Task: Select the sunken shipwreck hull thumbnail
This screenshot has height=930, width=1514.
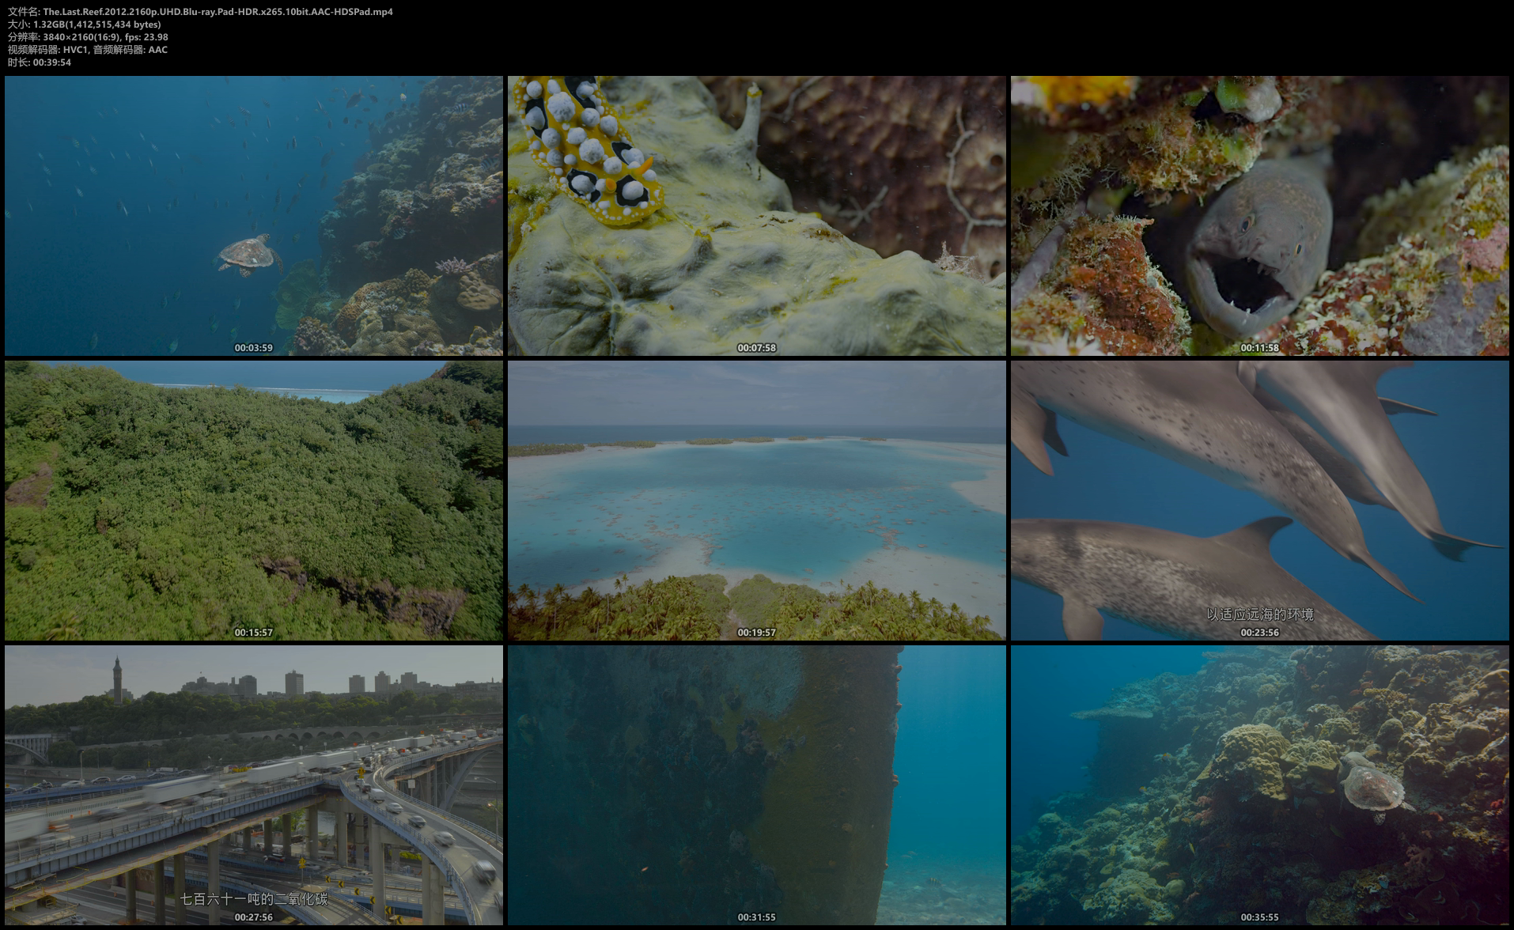Action: (756, 784)
